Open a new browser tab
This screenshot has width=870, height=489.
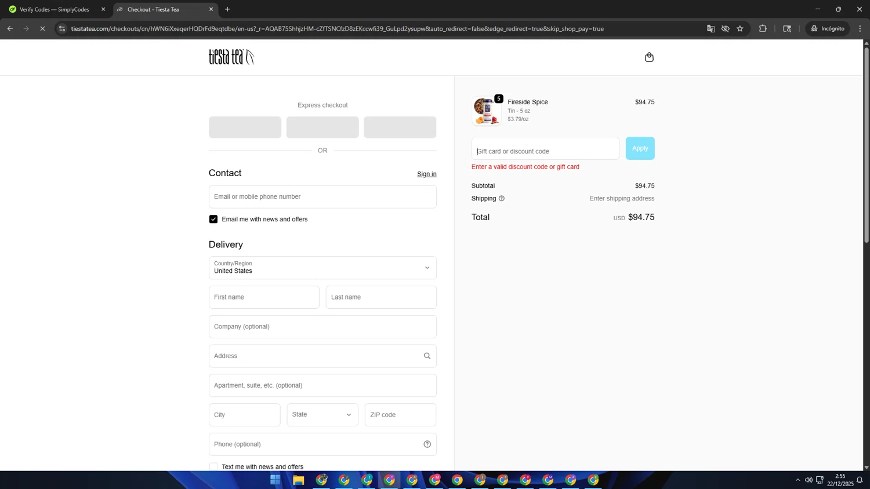(x=227, y=9)
